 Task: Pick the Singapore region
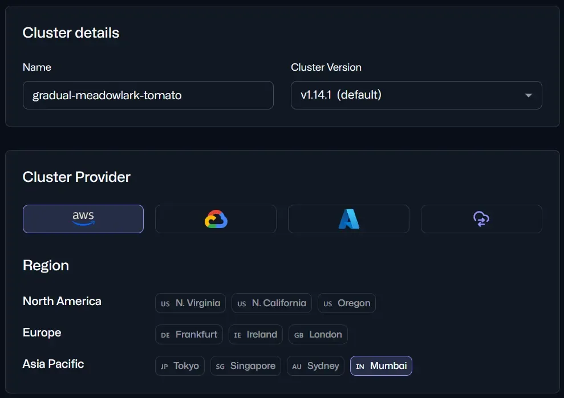point(246,365)
